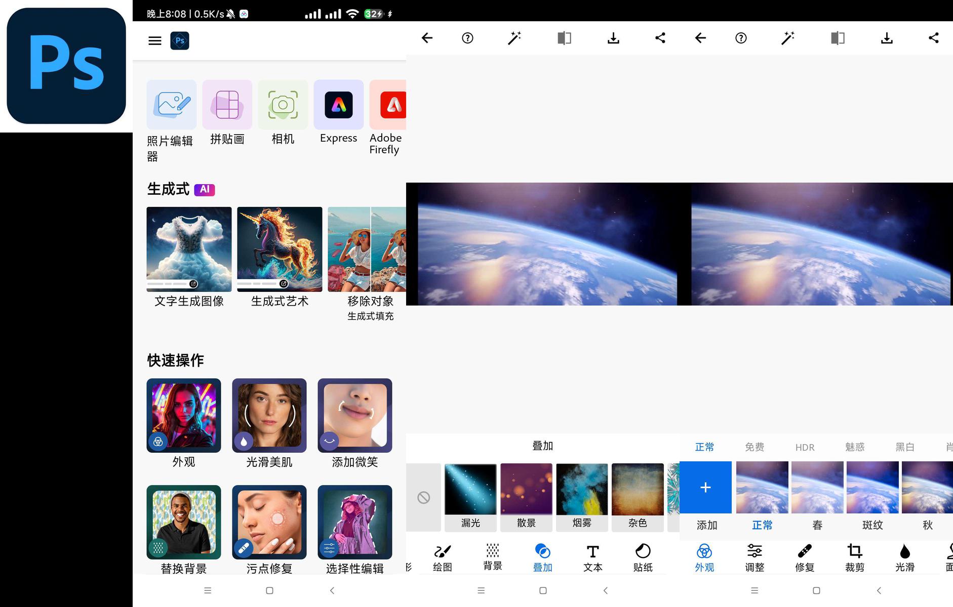Tap the blue 添加 plus button
Image resolution: width=953 pixels, height=607 pixels.
click(705, 487)
